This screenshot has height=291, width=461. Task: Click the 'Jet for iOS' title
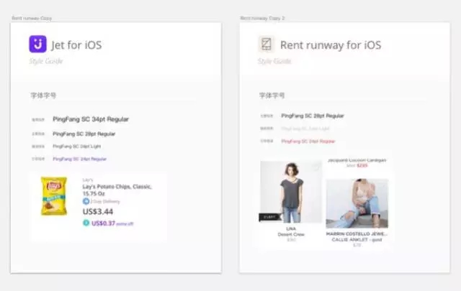coord(76,45)
